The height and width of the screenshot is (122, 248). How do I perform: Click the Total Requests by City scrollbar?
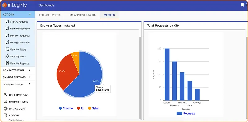pos(247,78)
